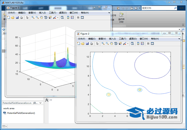187x130 pixels.
Task: Click Open File icon in Figure 2
Action: point(83,43)
